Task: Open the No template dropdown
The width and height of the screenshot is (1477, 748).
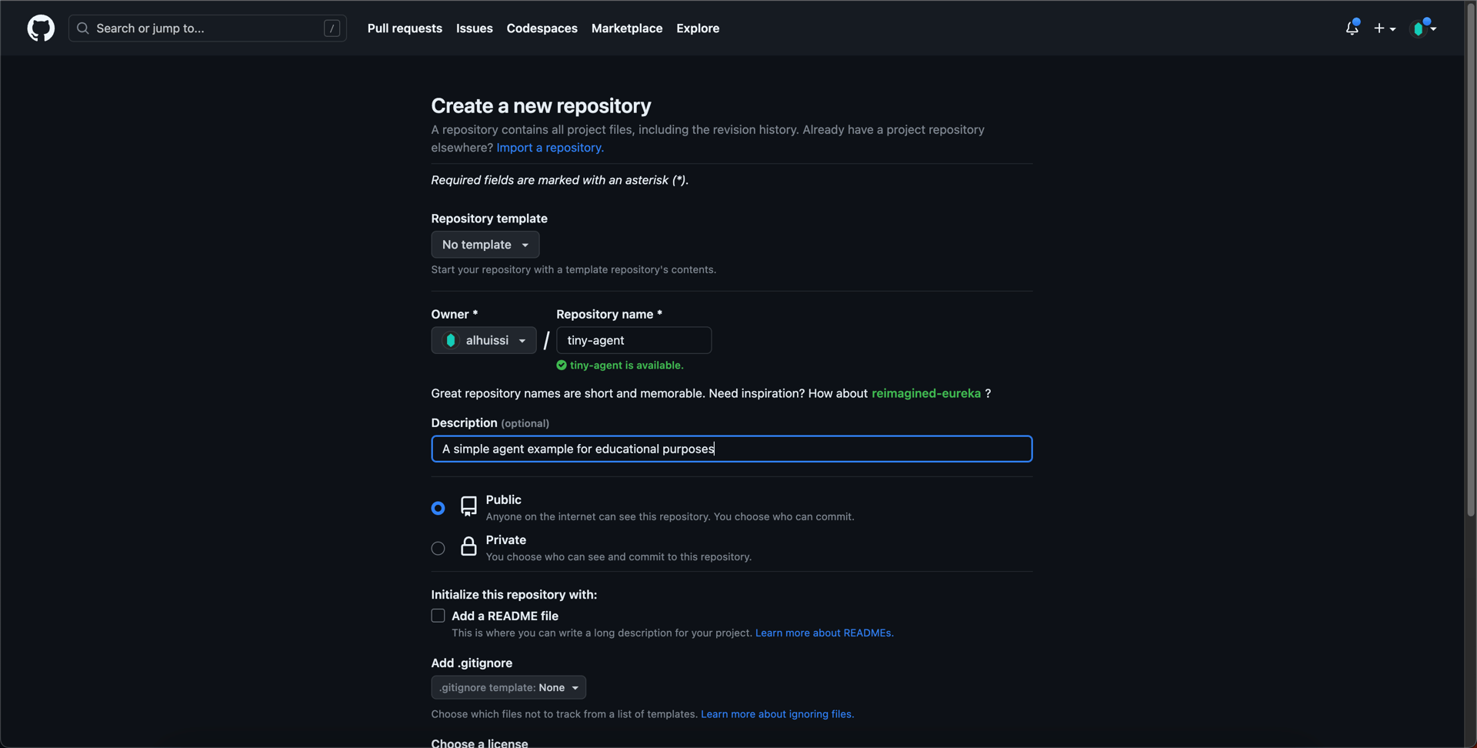Action: (485, 245)
